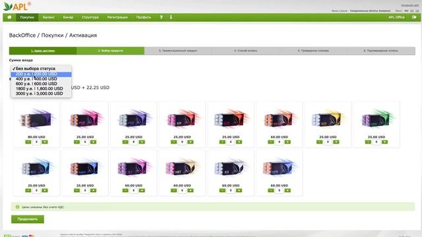422x237 pixels.
Task: Go to step 3 promotional product tab
Action: pyautogui.click(x=178, y=51)
